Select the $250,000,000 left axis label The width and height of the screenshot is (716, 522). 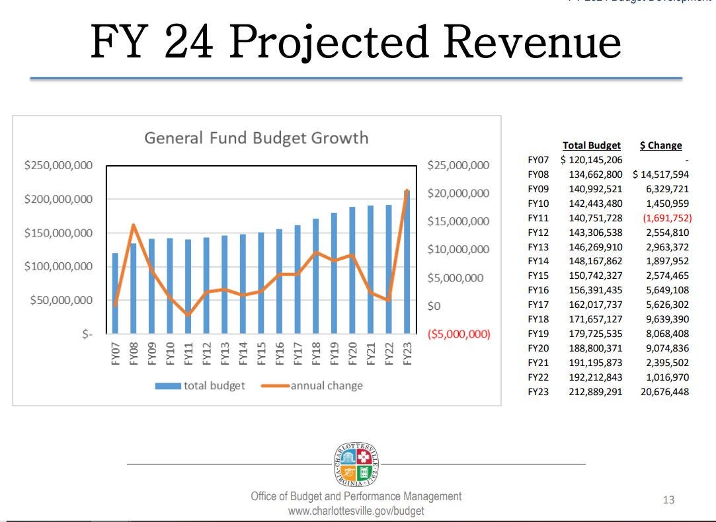coord(58,165)
